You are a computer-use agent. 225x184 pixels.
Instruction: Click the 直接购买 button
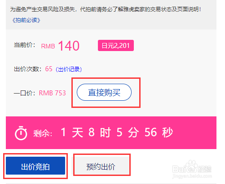point(104,92)
